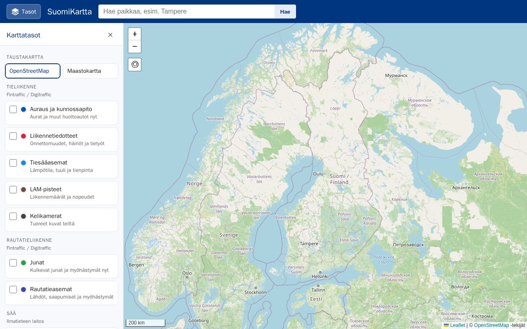Screen dimensions: 527x329
Task: Enable LAM-pisteet checkbox
Action: tap(13, 190)
